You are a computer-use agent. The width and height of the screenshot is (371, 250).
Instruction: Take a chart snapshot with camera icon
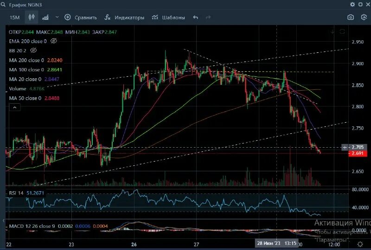tap(351, 17)
